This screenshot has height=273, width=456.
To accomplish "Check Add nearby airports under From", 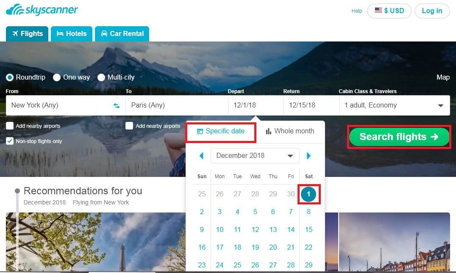I will coord(10,126).
